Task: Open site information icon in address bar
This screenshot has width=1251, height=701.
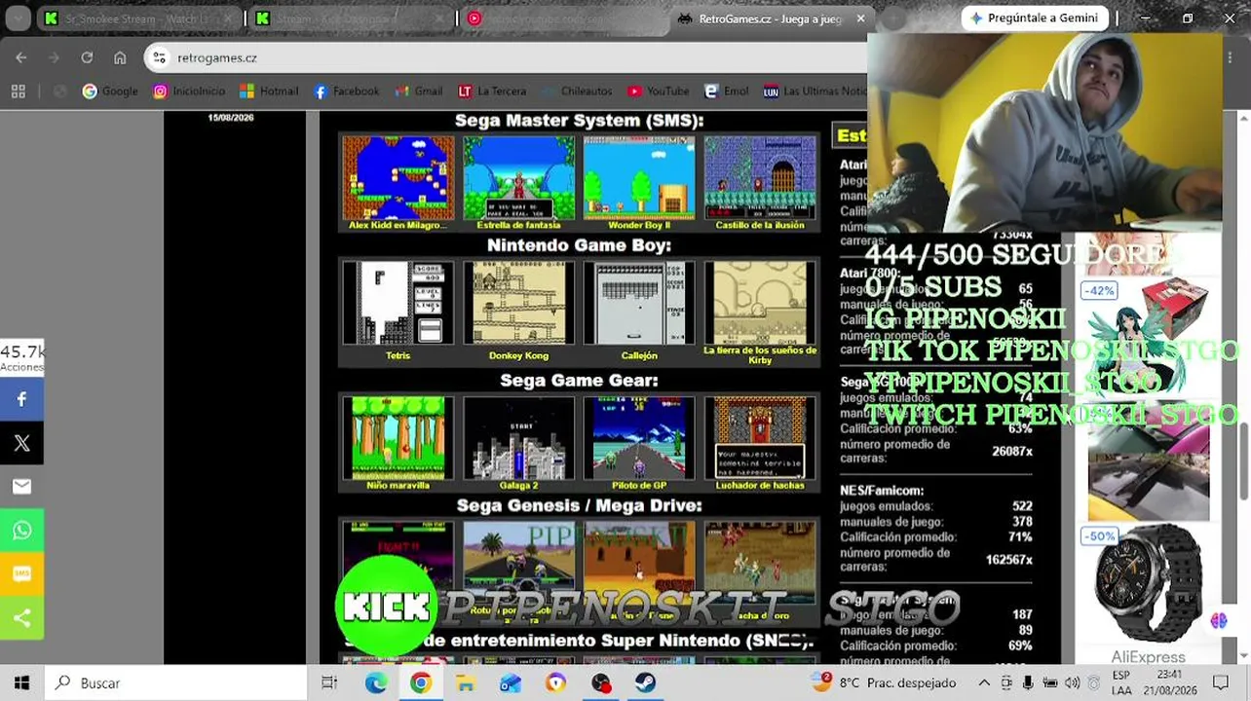Action: click(160, 57)
